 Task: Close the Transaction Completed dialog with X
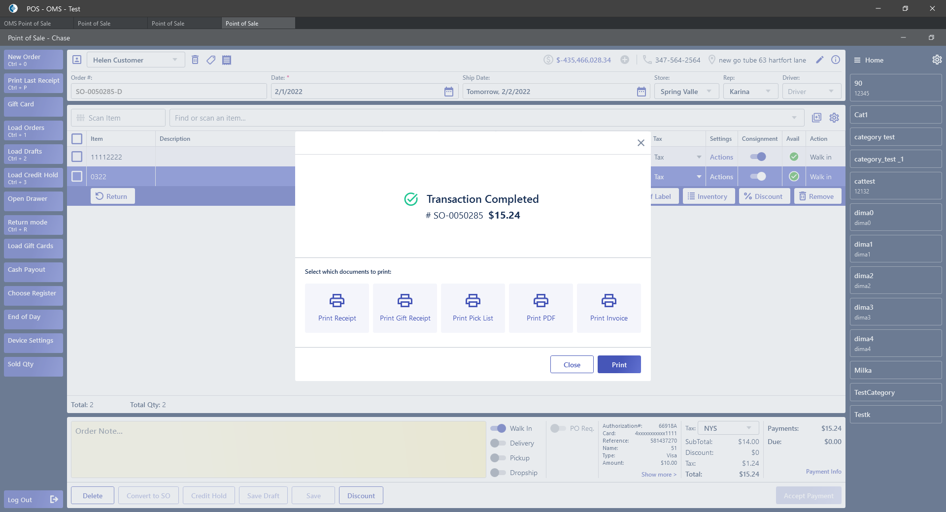641,143
